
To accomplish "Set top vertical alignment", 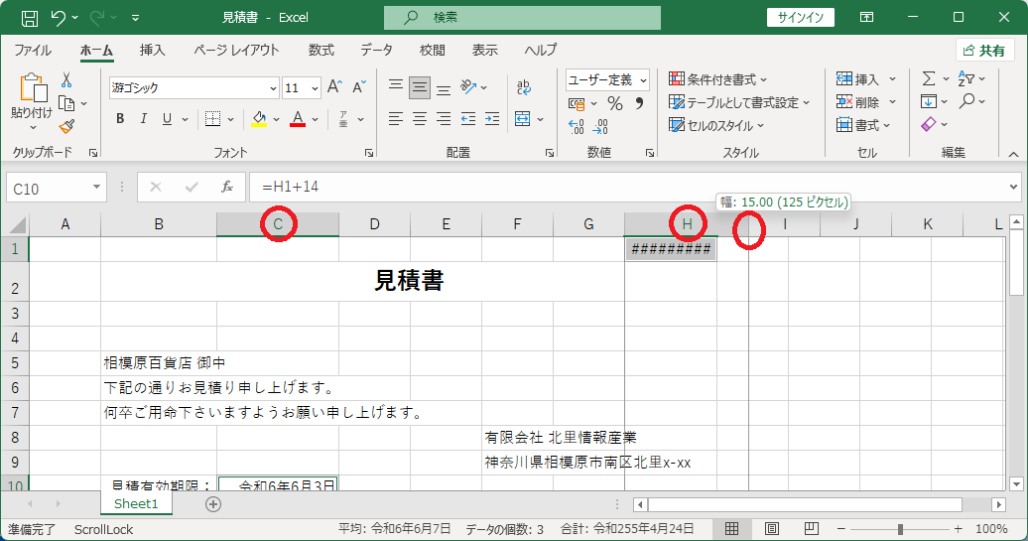I will [x=395, y=86].
